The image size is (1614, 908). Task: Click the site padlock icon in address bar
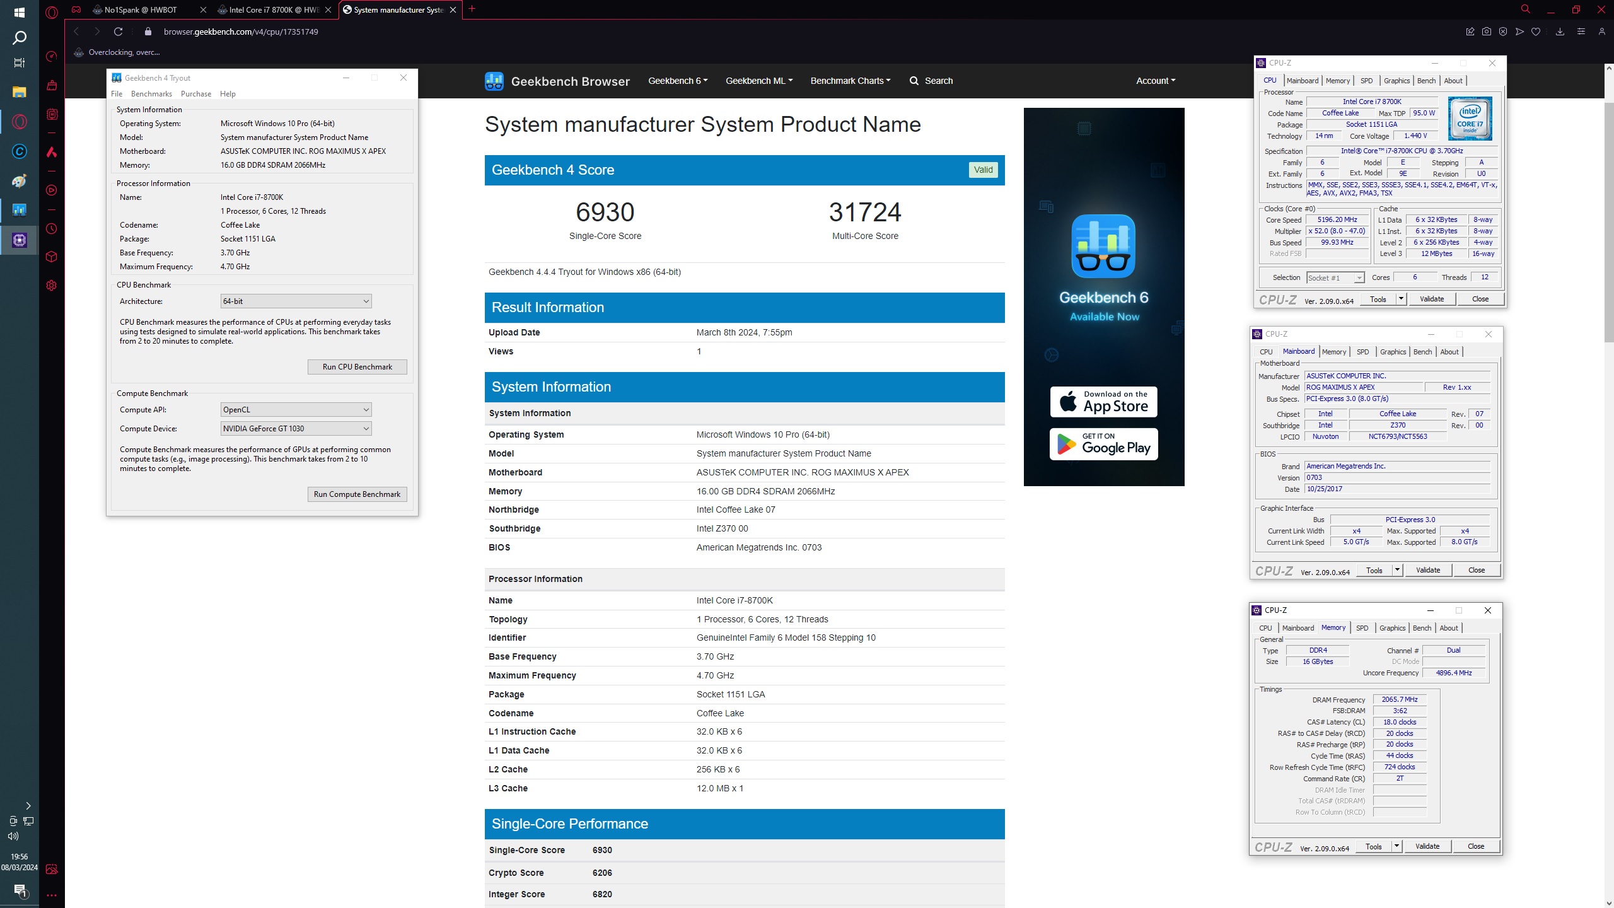[x=148, y=32]
